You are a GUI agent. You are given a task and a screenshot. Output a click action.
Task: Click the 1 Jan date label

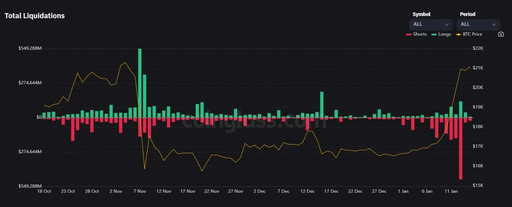pos(403,191)
